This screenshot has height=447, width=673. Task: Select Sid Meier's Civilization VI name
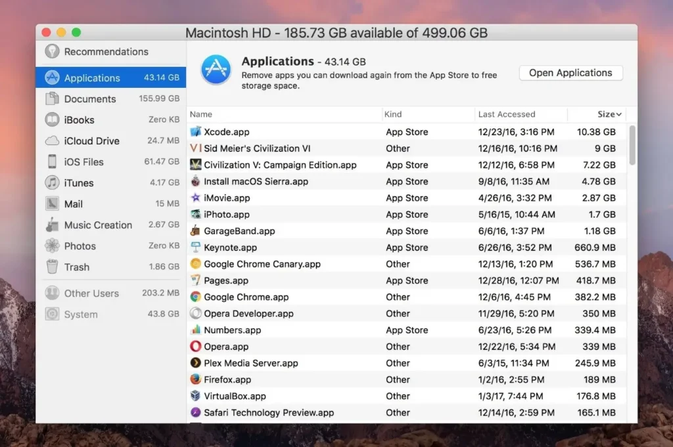(x=257, y=148)
